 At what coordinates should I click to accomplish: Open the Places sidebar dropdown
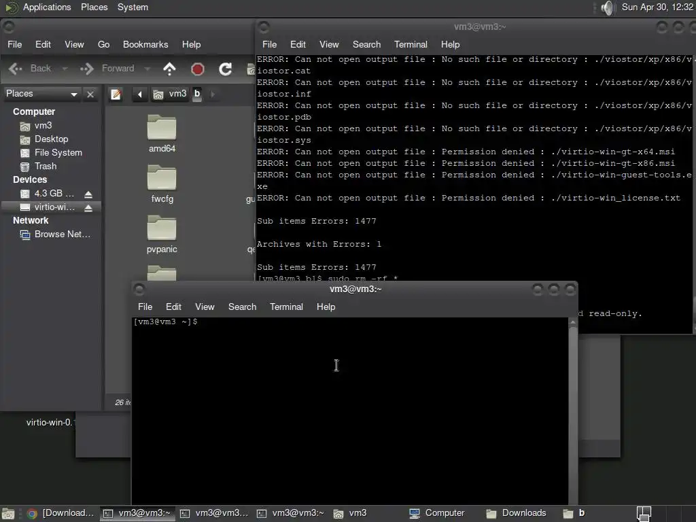pos(41,94)
